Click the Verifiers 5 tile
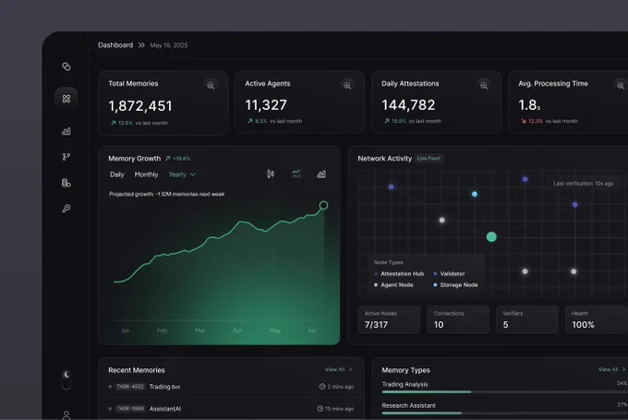This screenshot has height=420, width=628. [527, 319]
